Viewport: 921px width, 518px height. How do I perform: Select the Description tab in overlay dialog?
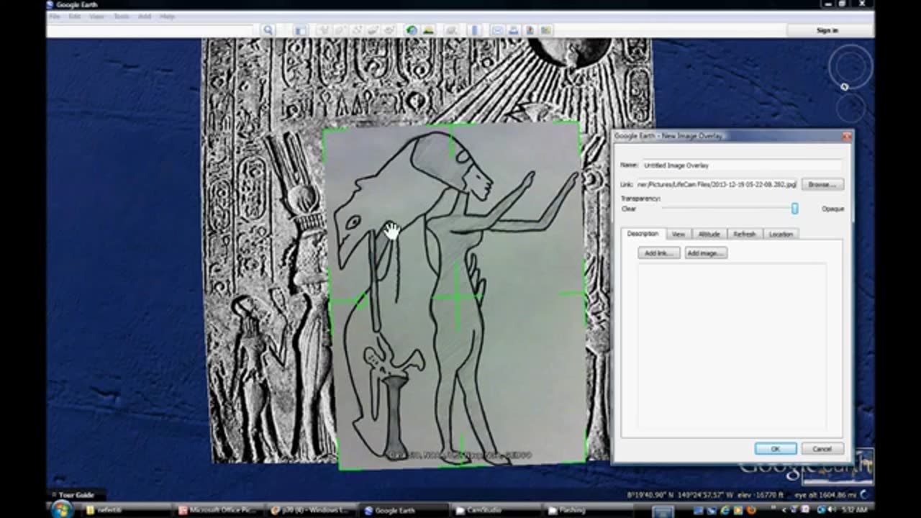point(643,234)
